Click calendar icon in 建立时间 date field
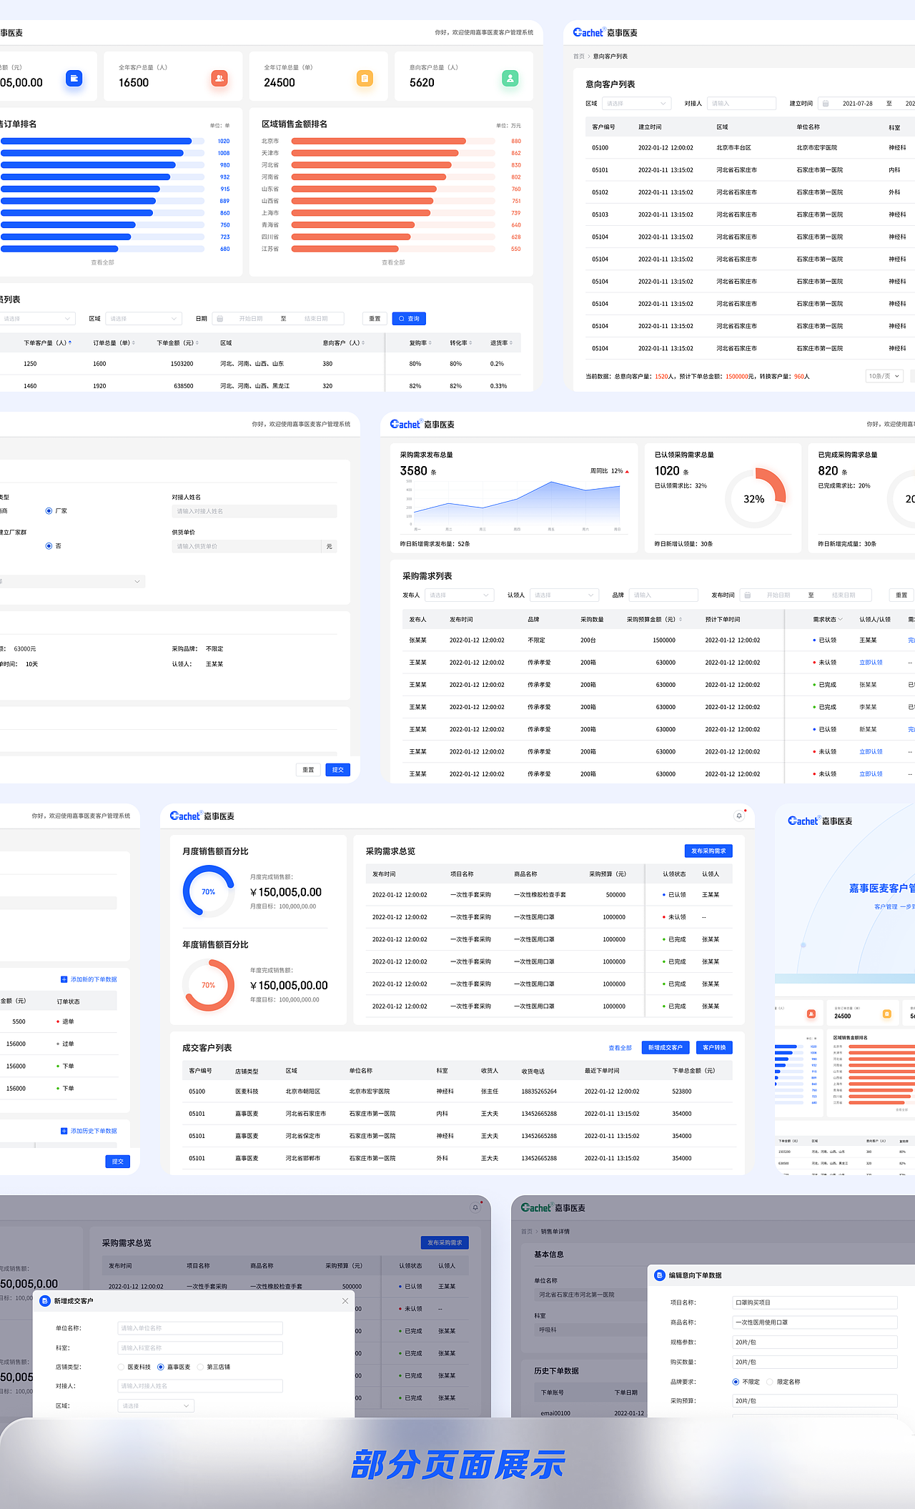 point(826,104)
